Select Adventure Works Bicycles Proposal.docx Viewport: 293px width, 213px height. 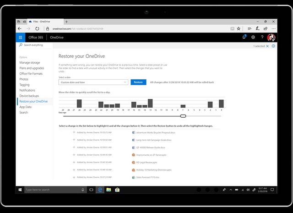(x=156, y=132)
